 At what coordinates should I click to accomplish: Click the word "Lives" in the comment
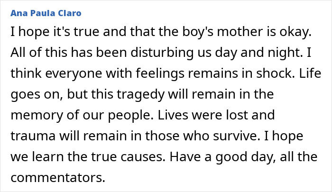coord(173,115)
